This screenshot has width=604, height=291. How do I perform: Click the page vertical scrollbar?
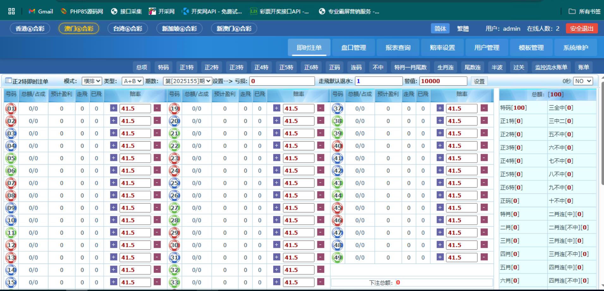601,132
